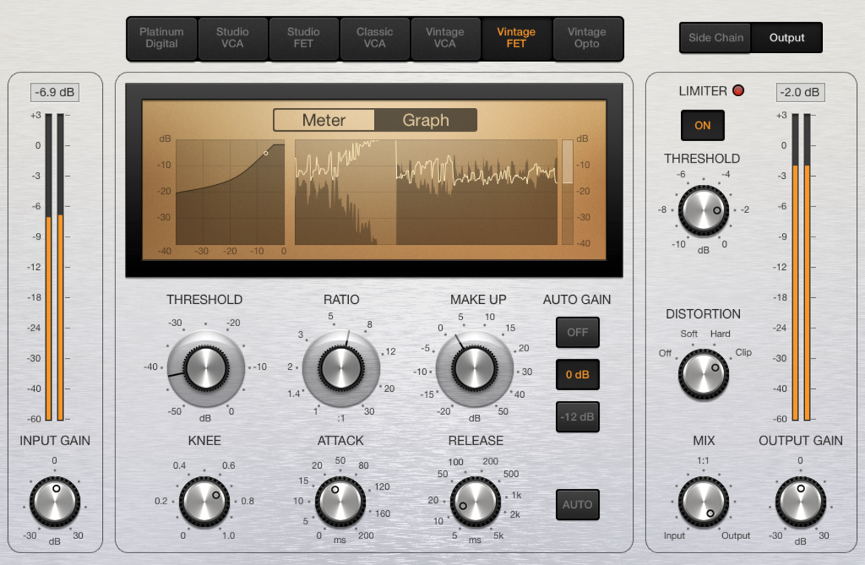Enable AUTO release button
Image resolution: width=865 pixels, height=565 pixels.
pos(577,504)
